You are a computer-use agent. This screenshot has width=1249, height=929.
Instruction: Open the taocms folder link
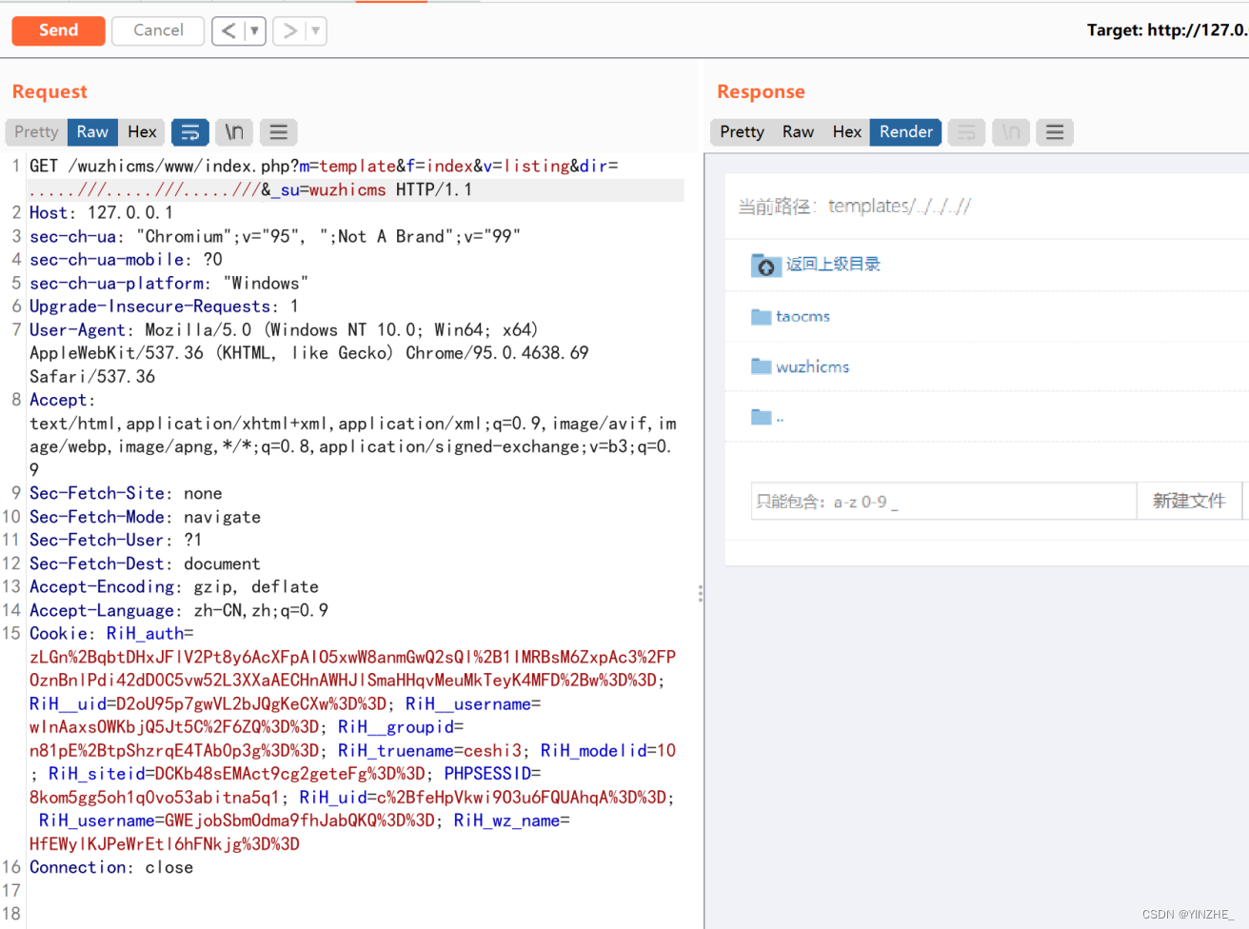803,317
